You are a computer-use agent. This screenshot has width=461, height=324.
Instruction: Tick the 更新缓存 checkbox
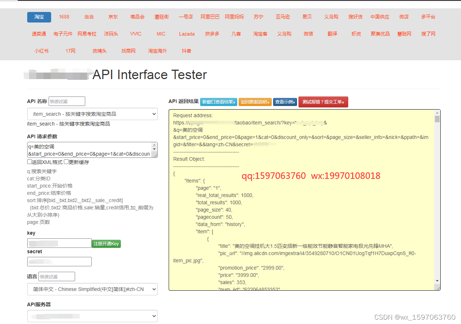[66, 162]
